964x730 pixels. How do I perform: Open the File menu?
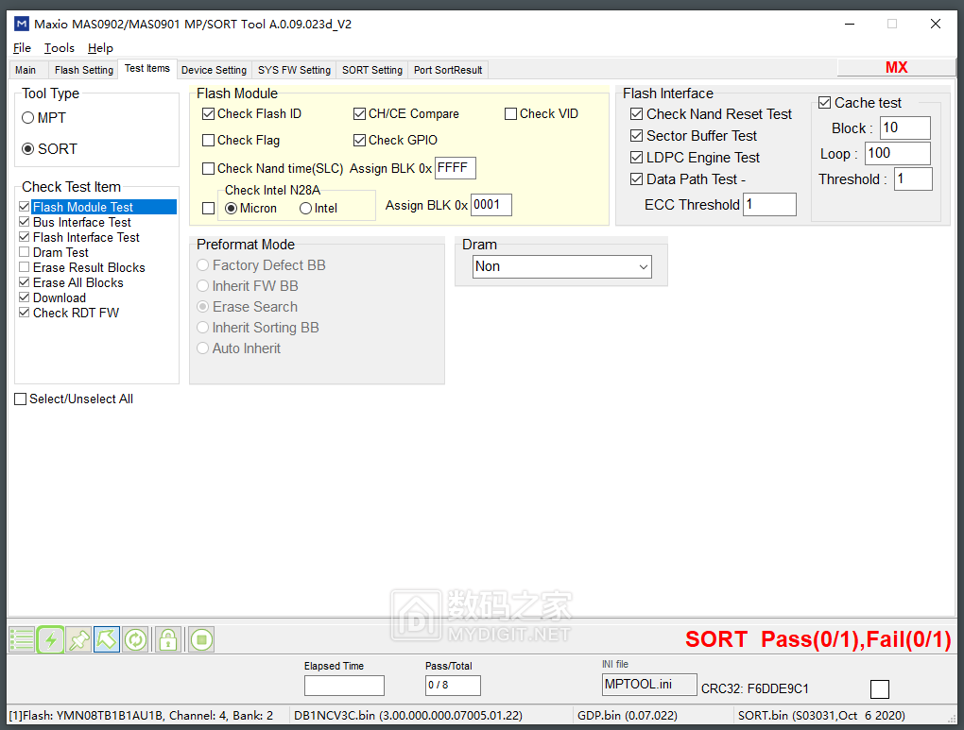click(x=22, y=48)
